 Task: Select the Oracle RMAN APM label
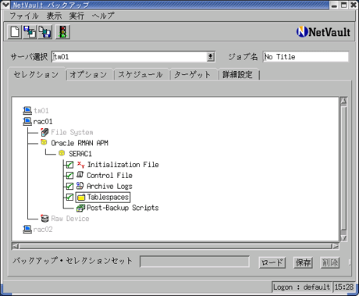pyautogui.click(x=80, y=143)
